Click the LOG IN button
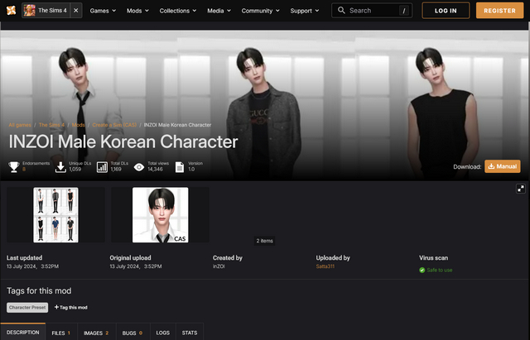The height and width of the screenshot is (340, 530). pyautogui.click(x=446, y=11)
